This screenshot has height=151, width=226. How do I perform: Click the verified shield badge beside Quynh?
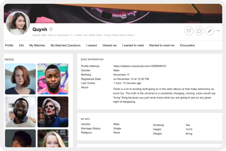[x=51, y=29]
